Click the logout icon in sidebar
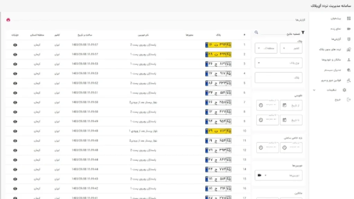 pyautogui.click(x=349, y=99)
